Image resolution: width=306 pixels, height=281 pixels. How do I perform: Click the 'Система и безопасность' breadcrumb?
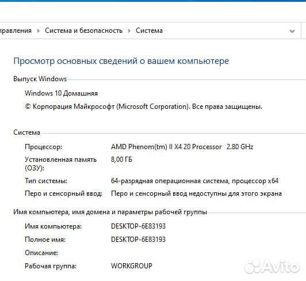pyautogui.click(x=84, y=31)
